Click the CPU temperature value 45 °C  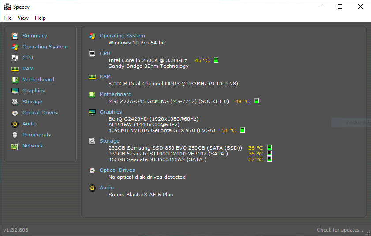tap(202, 60)
